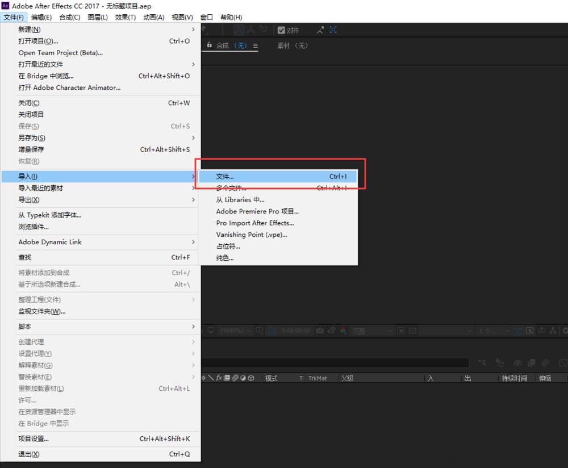The height and width of the screenshot is (468, 568).
Task: Open the composition panel hamburger menu
Action: coord(256,45)
